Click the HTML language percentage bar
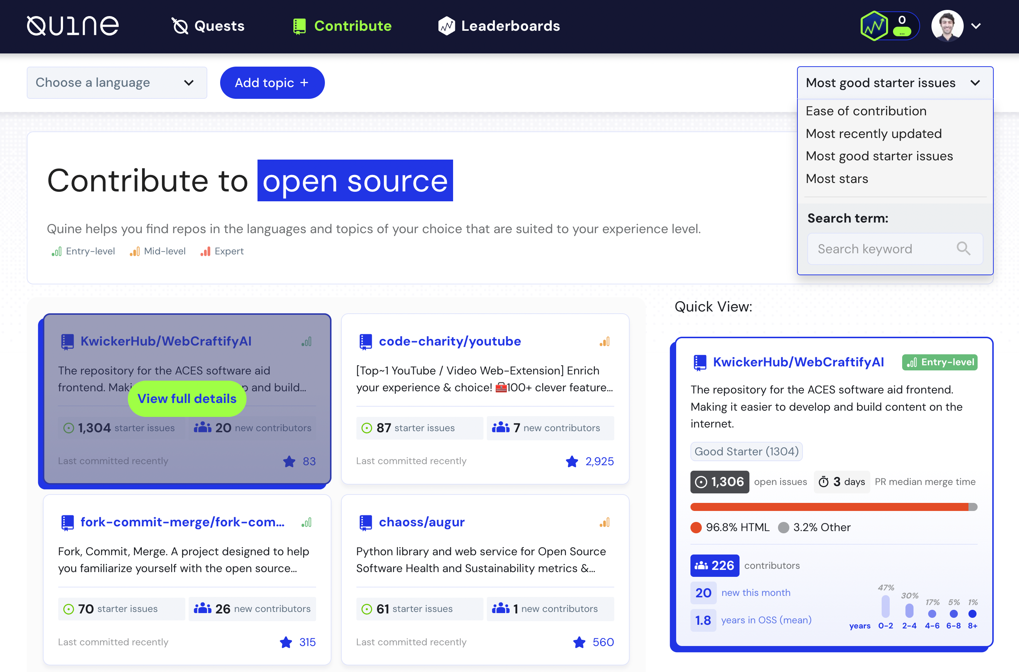 point(829,507)
